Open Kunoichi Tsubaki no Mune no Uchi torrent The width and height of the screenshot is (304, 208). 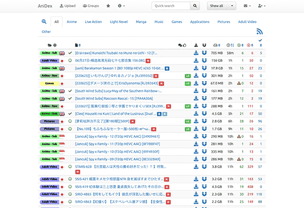pos(116,53)
